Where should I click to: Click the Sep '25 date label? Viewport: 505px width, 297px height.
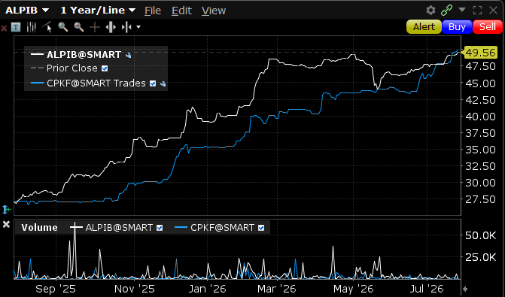point(56,289)
